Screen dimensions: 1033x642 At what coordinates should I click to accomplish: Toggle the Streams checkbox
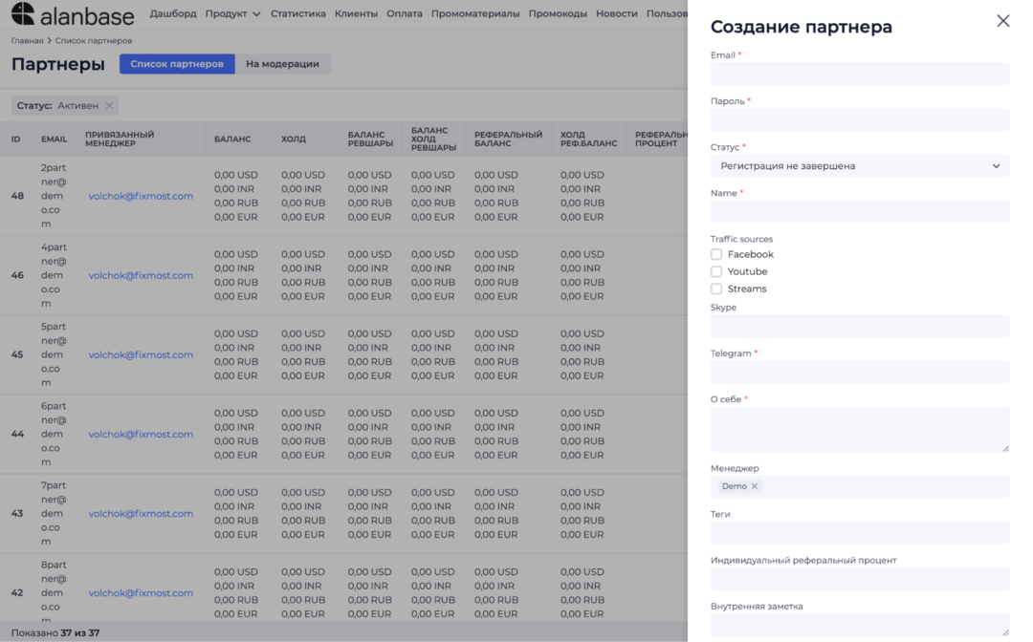pos(716,289)
